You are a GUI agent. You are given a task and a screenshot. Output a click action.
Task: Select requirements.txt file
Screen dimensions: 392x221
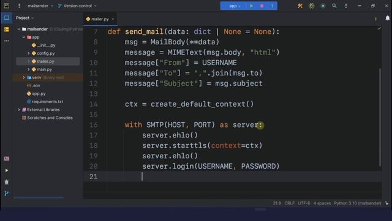click(45, 101)
